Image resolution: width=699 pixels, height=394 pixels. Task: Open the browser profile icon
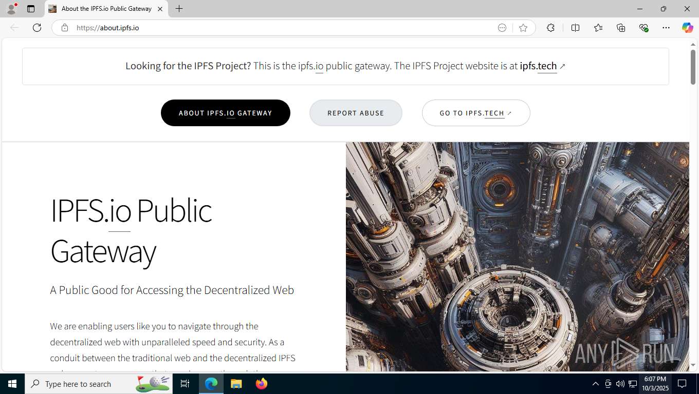[x=11, y=9]
